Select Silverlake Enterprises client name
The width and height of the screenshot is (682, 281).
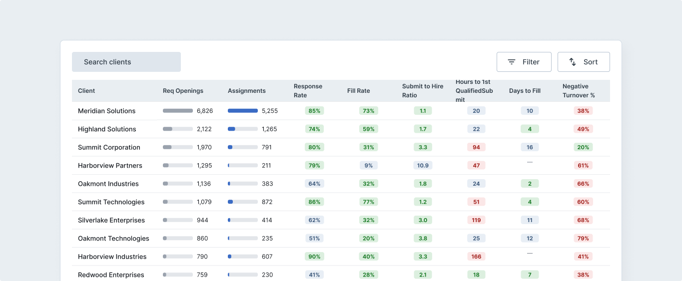111,220
